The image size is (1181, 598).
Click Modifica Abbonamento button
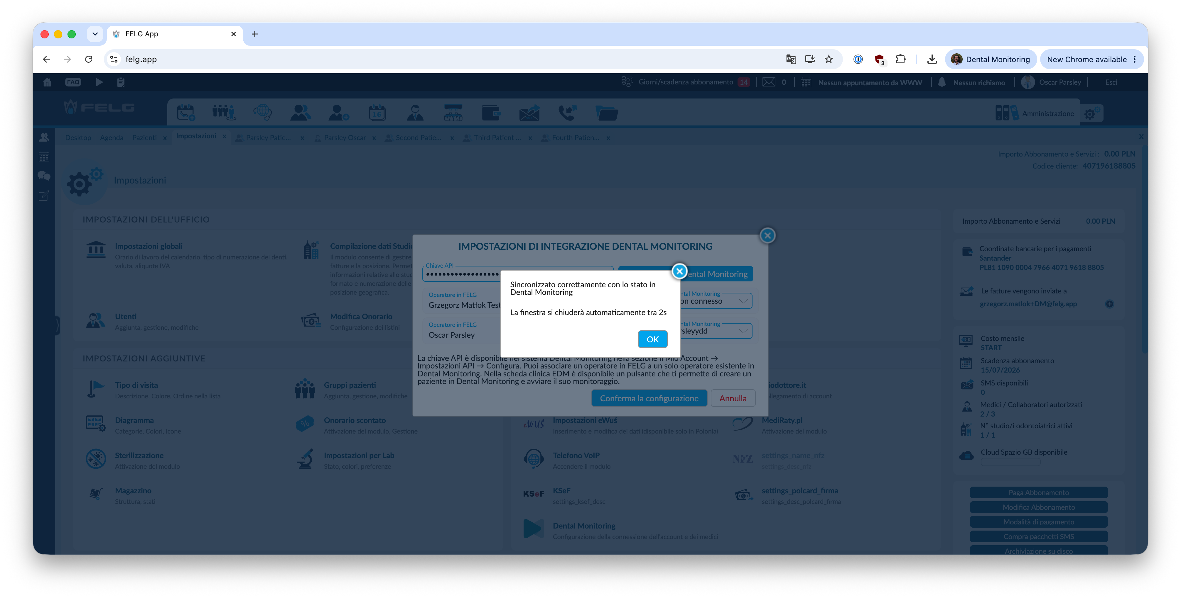point(1038,507)
